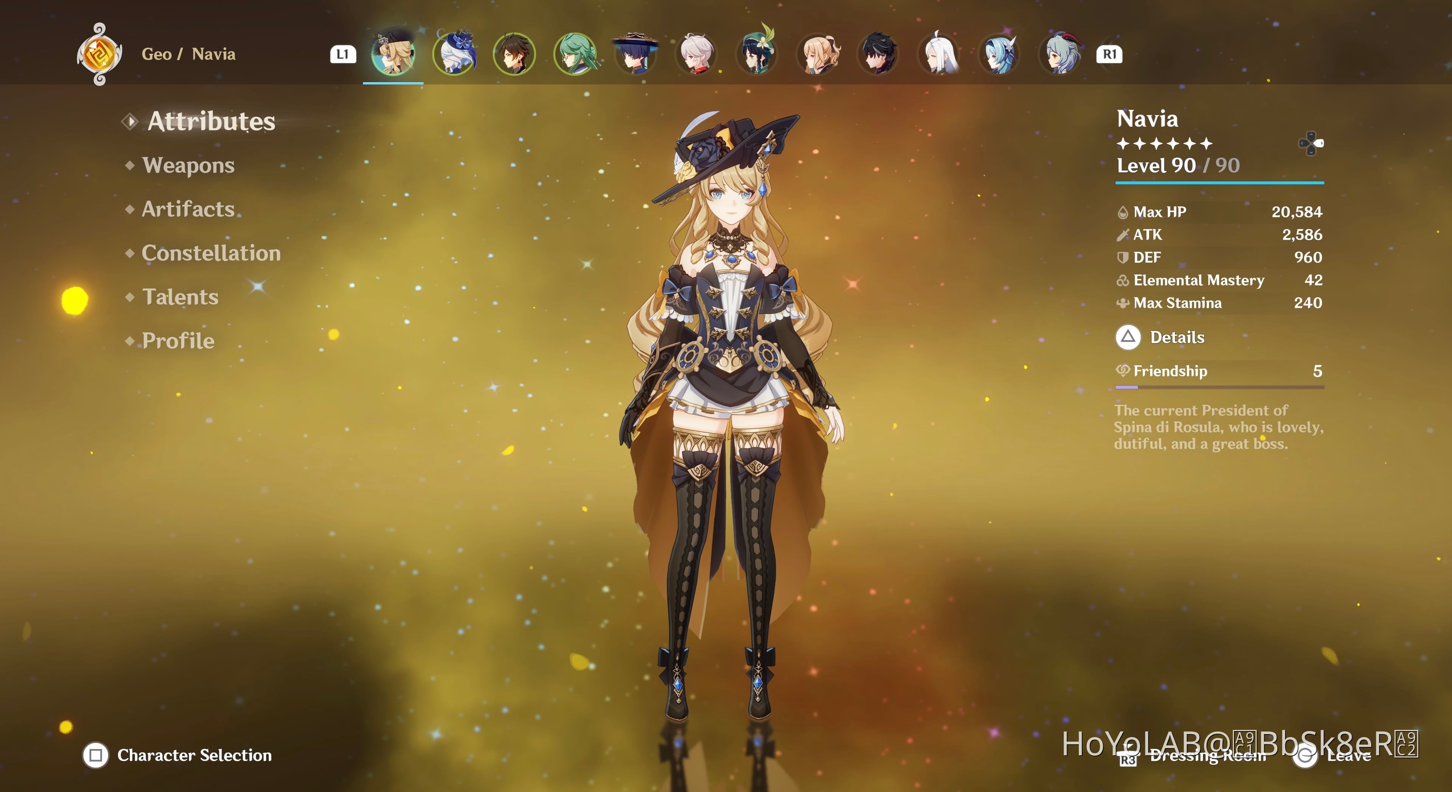Viewport: 1452px width, 792px height.
Task: Click the Max Stamina icon
Action: point(1122,303)
